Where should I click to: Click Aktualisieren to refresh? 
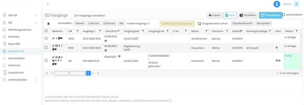tap(271, 15)
